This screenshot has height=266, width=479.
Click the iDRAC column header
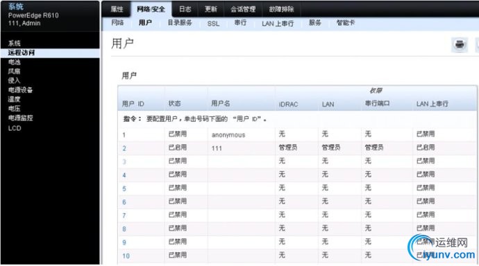click(x=288, y=104)
